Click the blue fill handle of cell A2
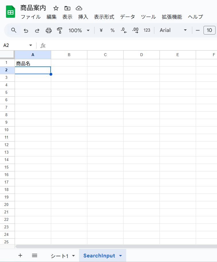The height and width of the screenshot is (262, 217). 51,74
